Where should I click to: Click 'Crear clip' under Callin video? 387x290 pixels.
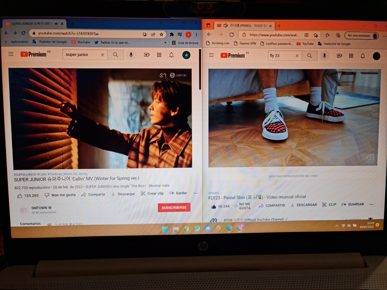point(152,193)
